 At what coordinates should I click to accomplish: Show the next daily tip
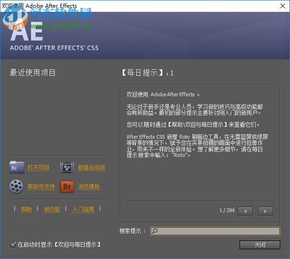click(265, 211)
